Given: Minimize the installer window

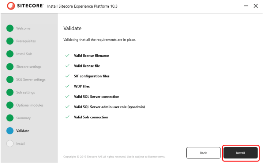Looking at the screenshot, I should click(244, 6).
